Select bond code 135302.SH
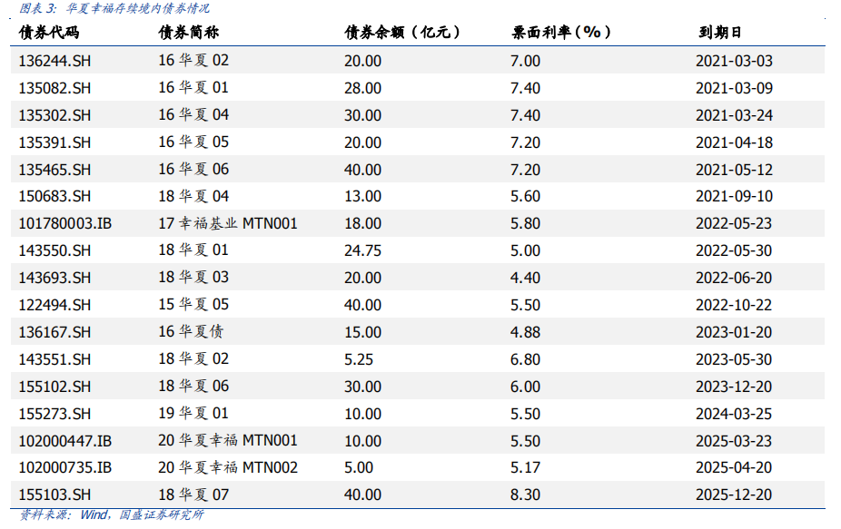This screenshot has height=529, width=841. tap(54, 115)
